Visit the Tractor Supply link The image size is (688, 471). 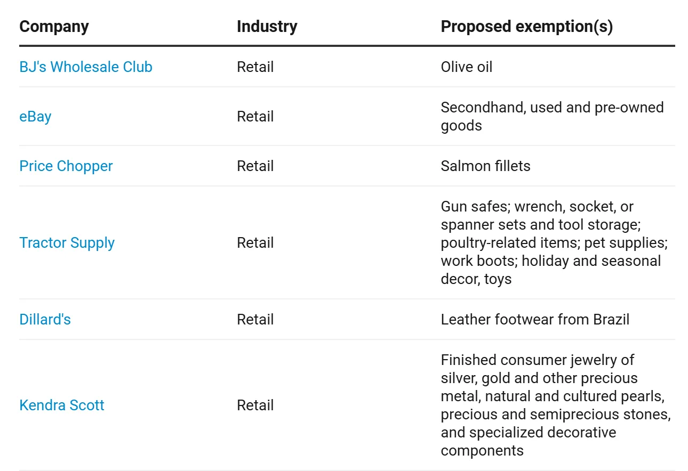pyautogui.click(x=67, y=243)
